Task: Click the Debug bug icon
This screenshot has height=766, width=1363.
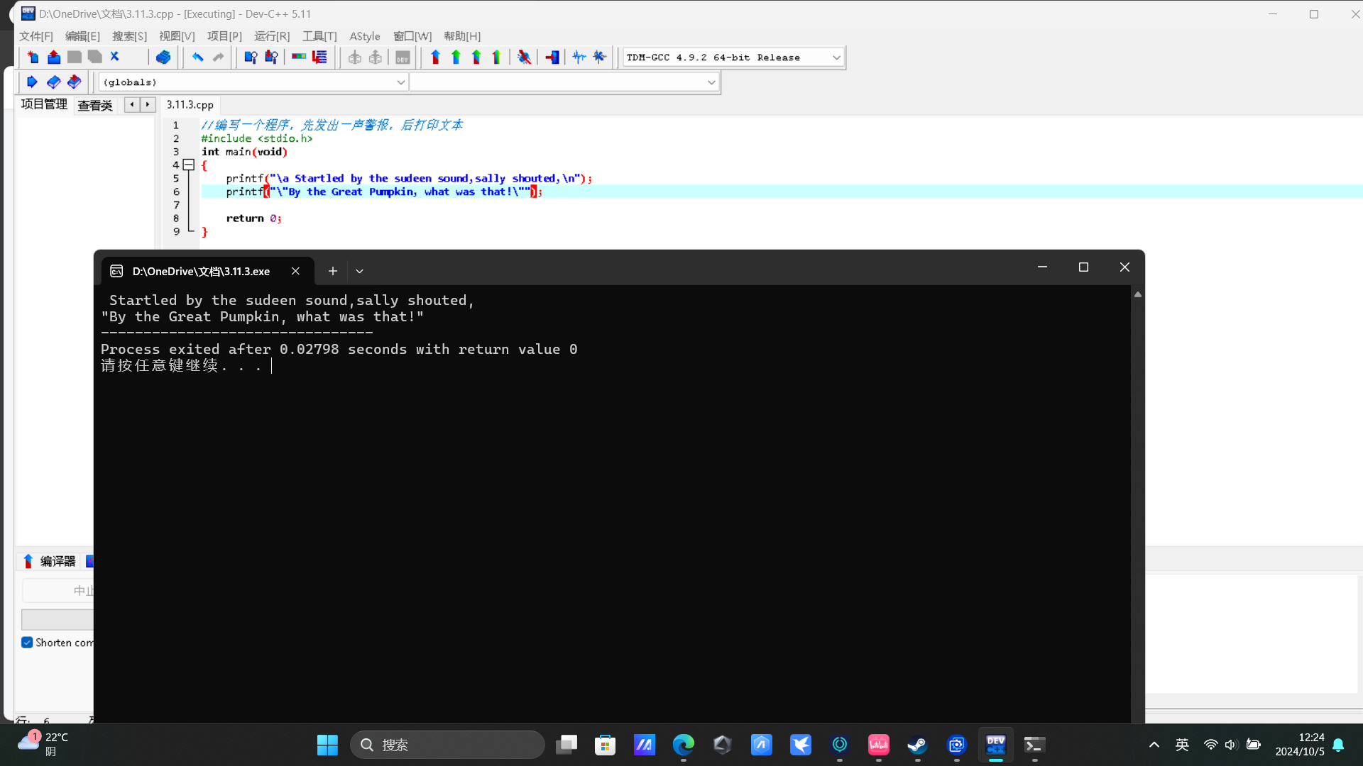Action: tap(525, 57)
